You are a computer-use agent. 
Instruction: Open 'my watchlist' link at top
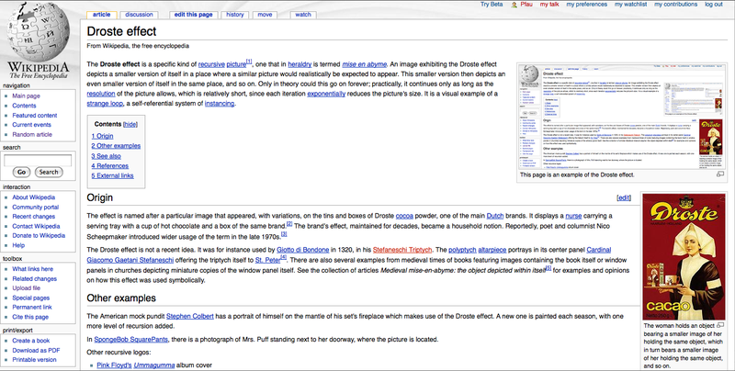click(x=648, y=5)
